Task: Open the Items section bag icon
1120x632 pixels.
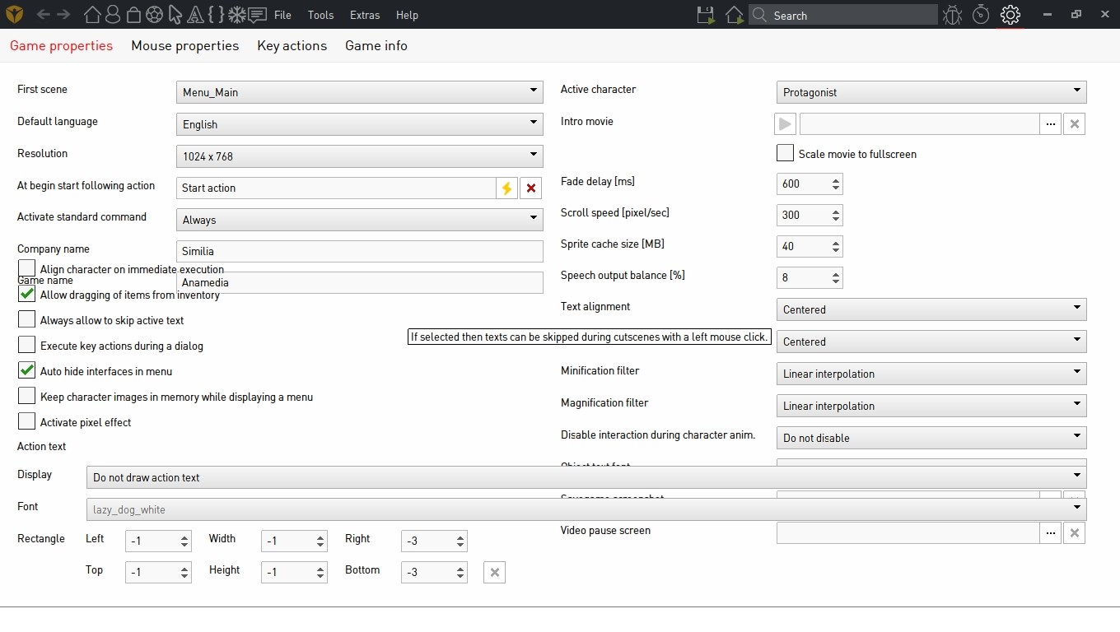Action: point(134,15)
